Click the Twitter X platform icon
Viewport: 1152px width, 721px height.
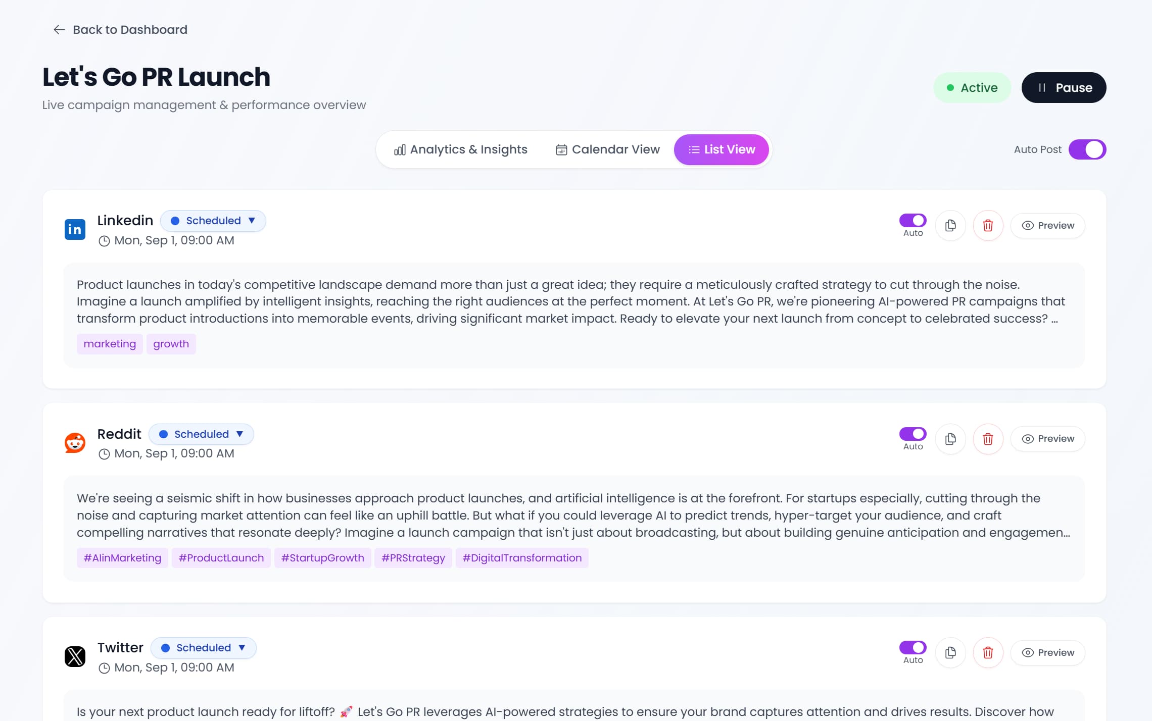(75, 656)
